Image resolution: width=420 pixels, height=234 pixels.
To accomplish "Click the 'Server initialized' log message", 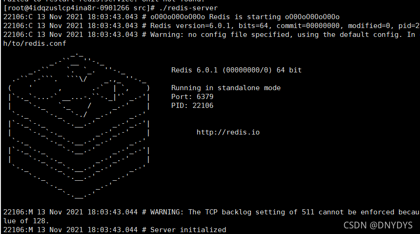I will (188, 230).
